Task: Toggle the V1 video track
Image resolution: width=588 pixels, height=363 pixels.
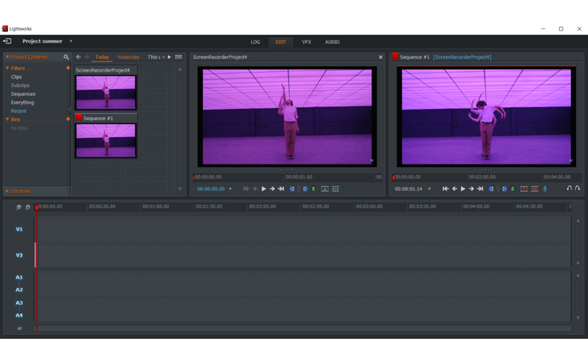Action: tap(19, 229)
